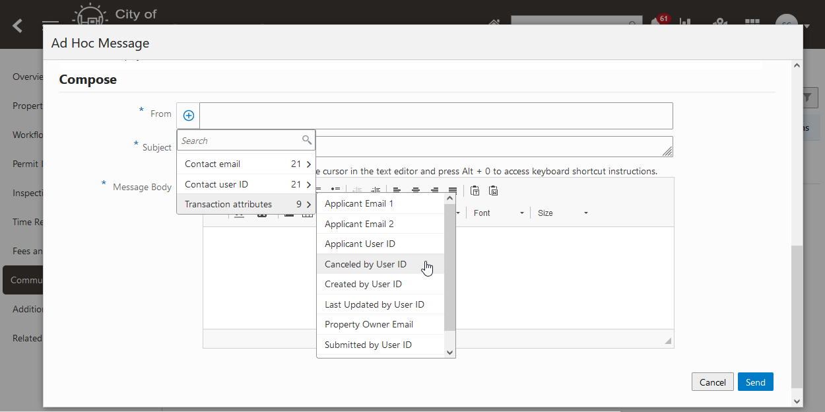Click the search magnifier in attribute popup
The image size is (825, 412).
point(307,140)
